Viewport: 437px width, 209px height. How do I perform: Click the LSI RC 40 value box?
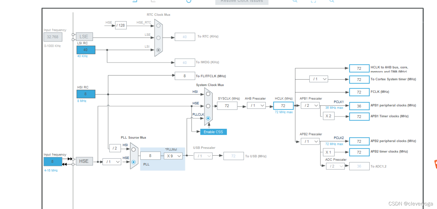[x=86, y=50]
